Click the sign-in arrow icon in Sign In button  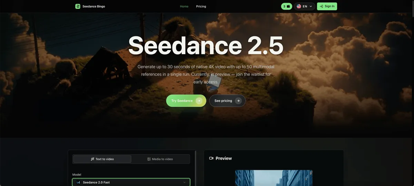(321, 6)
